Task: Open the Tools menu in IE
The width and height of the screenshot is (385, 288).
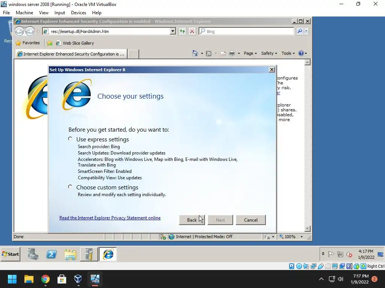Action: (288, 53)
